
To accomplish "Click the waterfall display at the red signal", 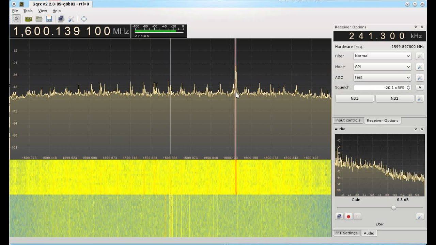I will pos(236,177).
